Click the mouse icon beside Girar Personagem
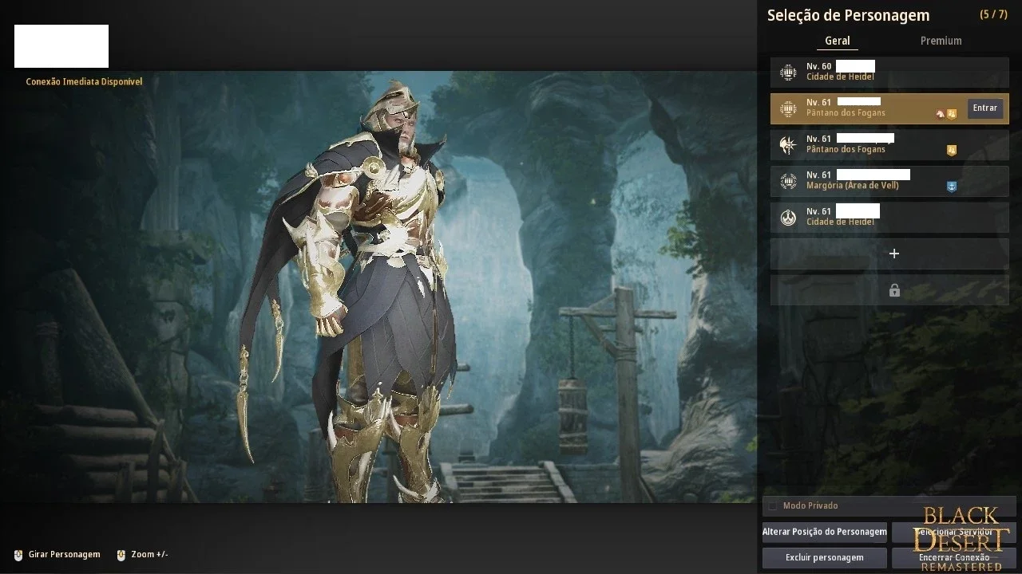Viewport: 1022px width, 574px height. [18, 555]
